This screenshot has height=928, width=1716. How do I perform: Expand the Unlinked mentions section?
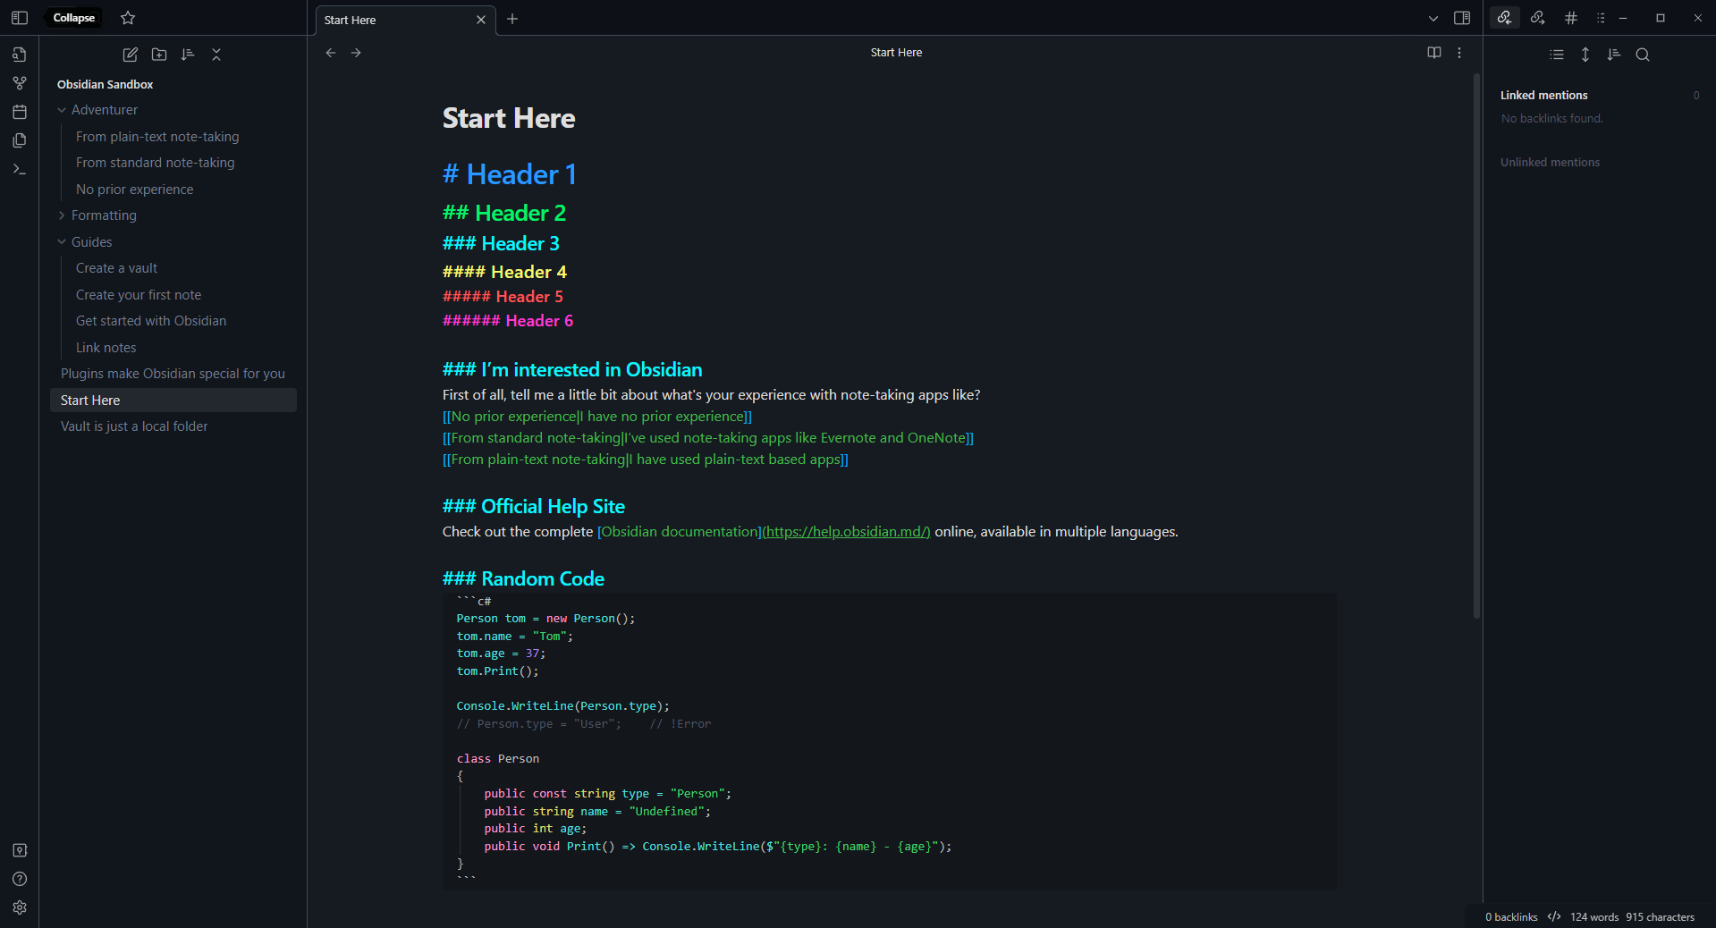[1551, 163]
